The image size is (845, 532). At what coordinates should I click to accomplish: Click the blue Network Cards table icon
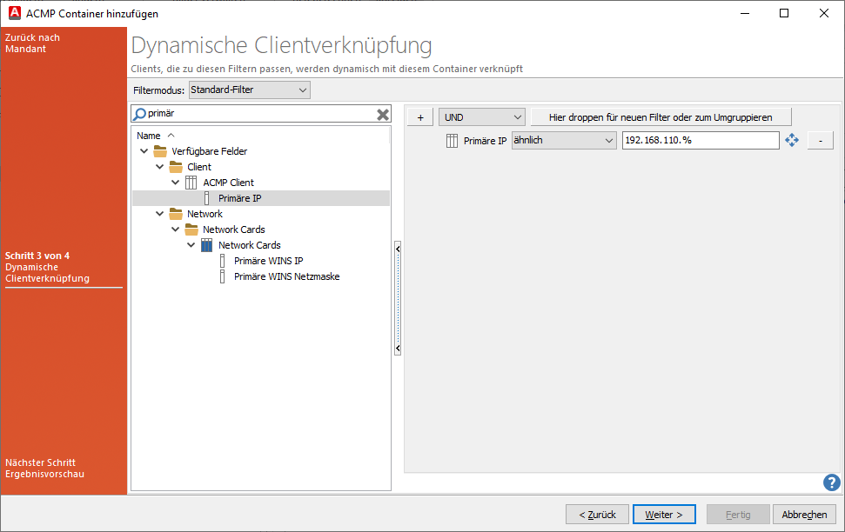[206, 244]
